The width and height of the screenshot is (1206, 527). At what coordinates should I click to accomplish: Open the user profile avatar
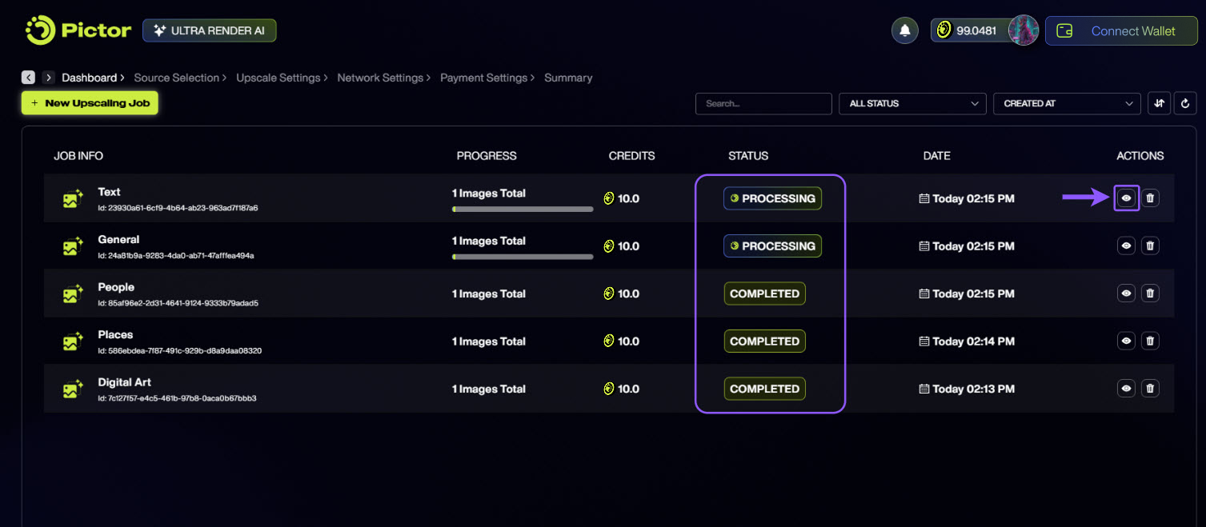pos(1023,30)
